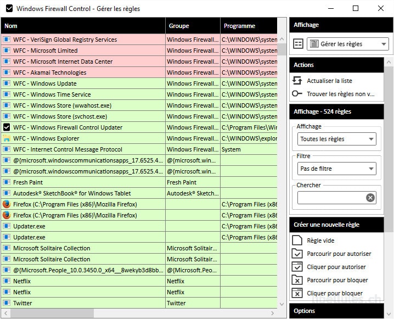This screenshot has height=319, width=394.
Task: Click the Parcourir pour bloquer X icon
Action: tap(297, 280)
